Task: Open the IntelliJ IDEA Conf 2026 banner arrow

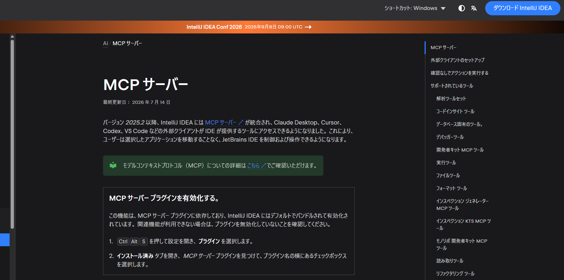Action: tap(308, 27)
